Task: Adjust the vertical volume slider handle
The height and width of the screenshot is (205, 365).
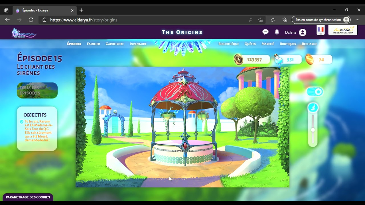Action: [x=313, y=130]
